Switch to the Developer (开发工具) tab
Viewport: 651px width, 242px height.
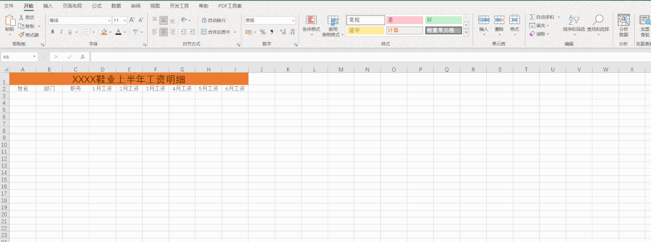pos(179,6)
